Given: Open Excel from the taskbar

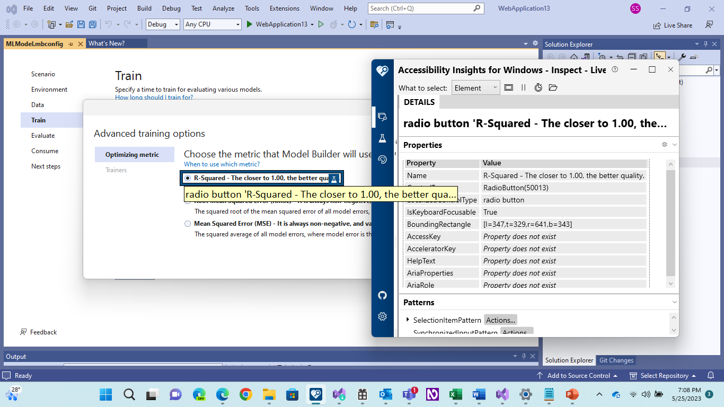Looking at the screenshot, I should (455, 395).
